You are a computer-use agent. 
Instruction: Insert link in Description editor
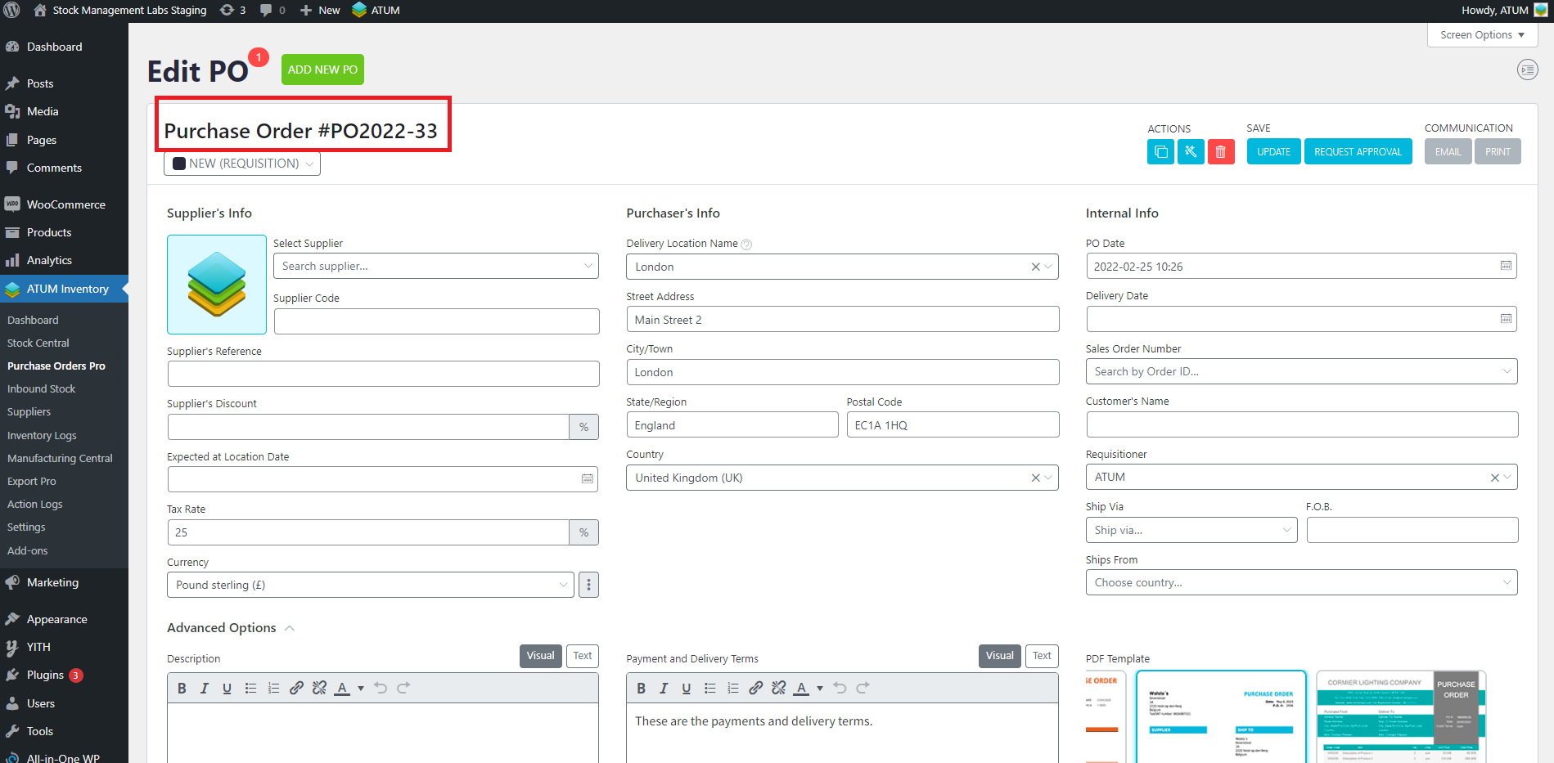(x=296, y=689)
